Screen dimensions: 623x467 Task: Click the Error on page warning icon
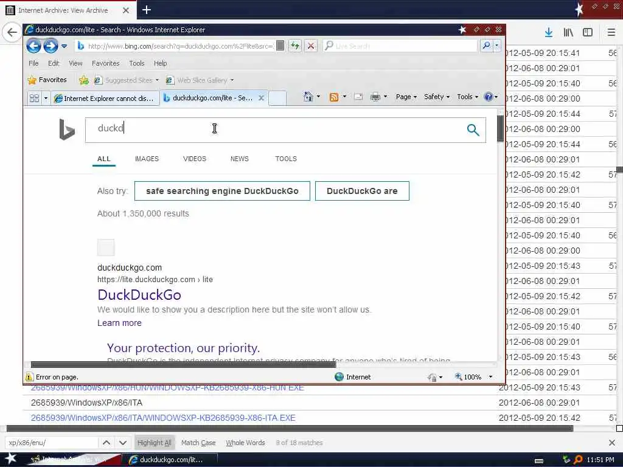point(29,377)
